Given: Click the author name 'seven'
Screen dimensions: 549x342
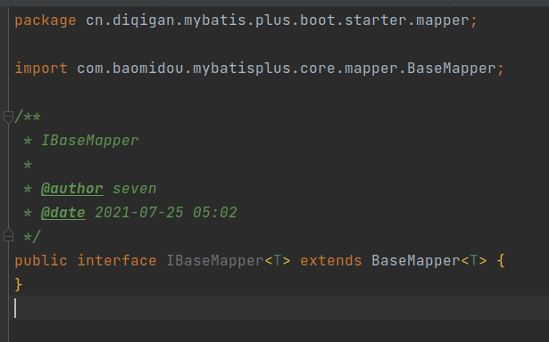Looking at the screenshot, I should [x=135, y=189].
